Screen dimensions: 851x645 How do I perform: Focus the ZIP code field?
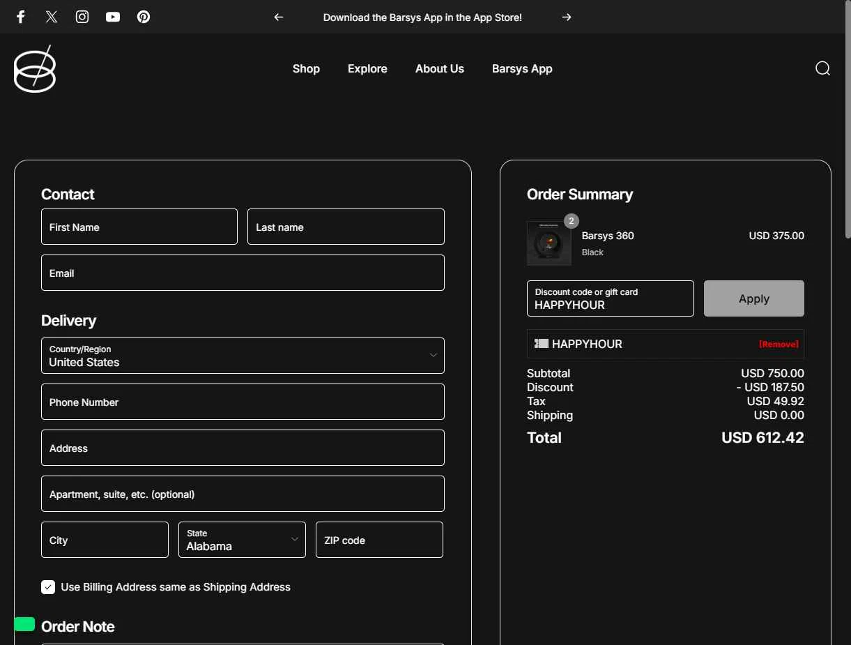[379, 540]
